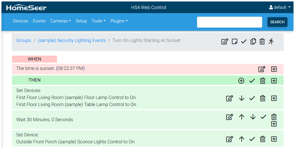295x150 pixels.
Task: Go to the Devices page
Action: [21, 21]
